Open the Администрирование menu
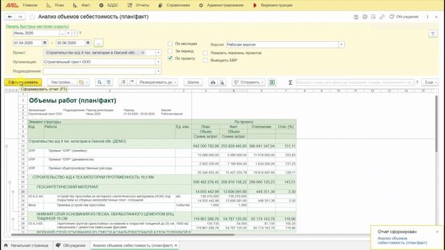 (x=221, y=5)
